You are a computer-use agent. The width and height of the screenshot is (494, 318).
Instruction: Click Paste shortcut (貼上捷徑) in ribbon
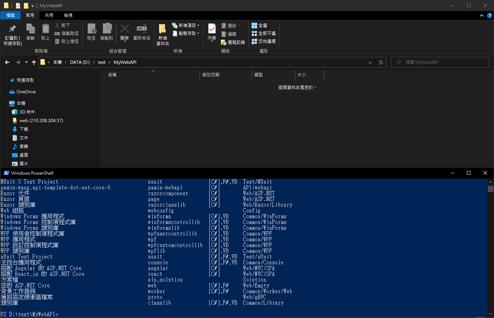click(66, 41)
